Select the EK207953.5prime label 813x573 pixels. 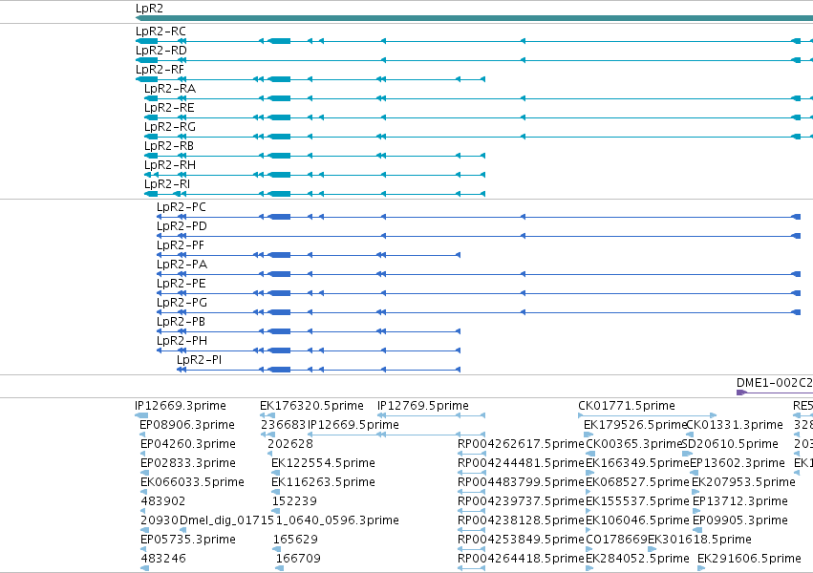tap(743, 482)
